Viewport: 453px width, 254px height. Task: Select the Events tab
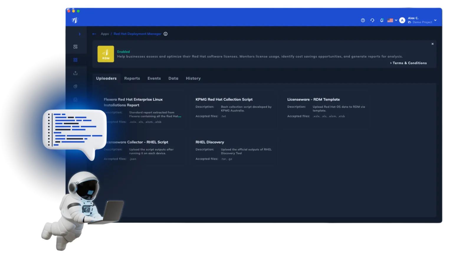154,78
